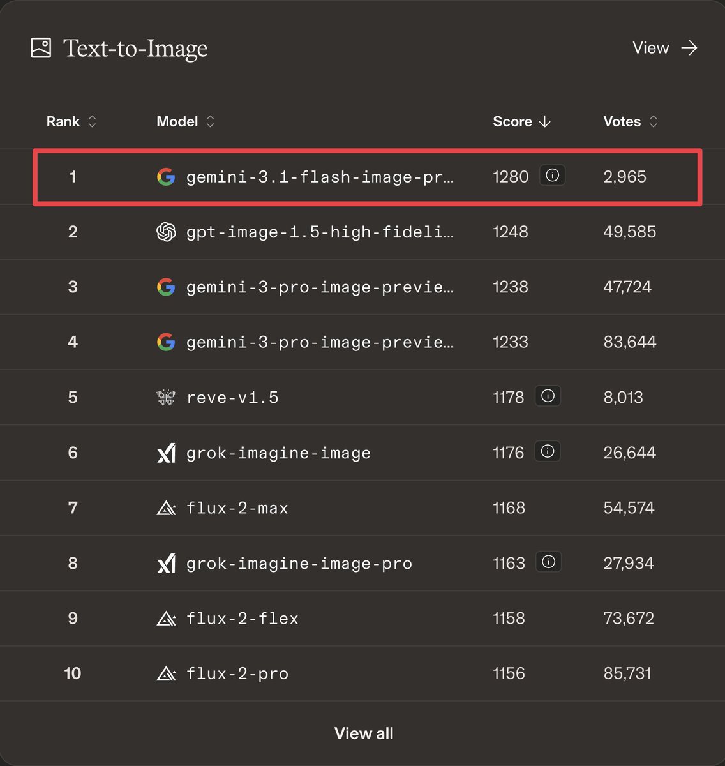Click the score value 1156
The width and height of the screenshot is (725, 766).
click(509, 673)
